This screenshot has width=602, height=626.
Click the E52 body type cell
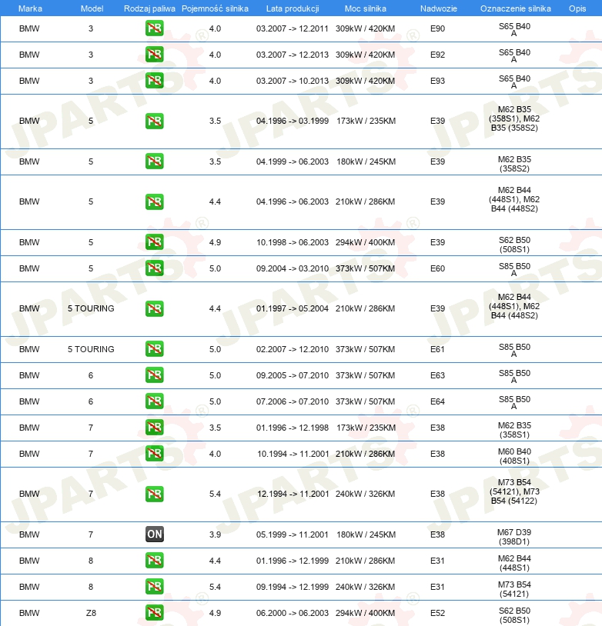437,613
